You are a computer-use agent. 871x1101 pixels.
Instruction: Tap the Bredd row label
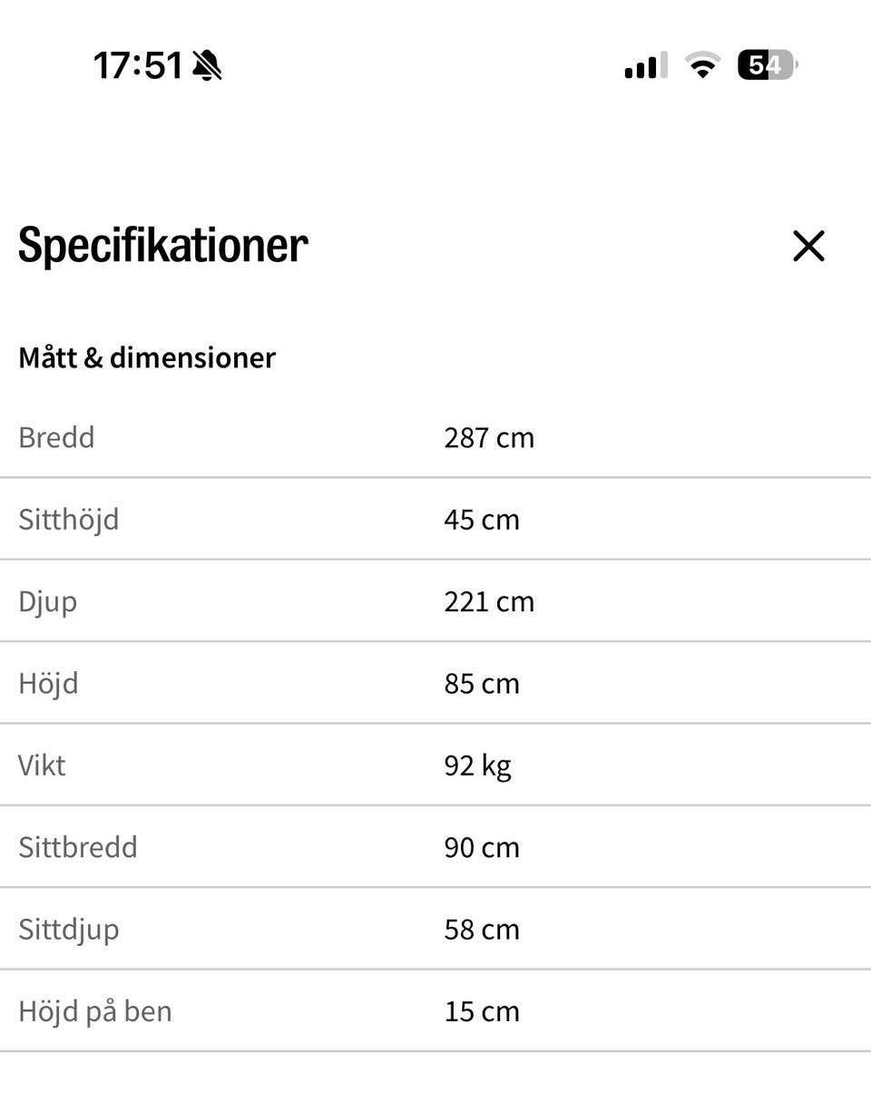point(56,437)
